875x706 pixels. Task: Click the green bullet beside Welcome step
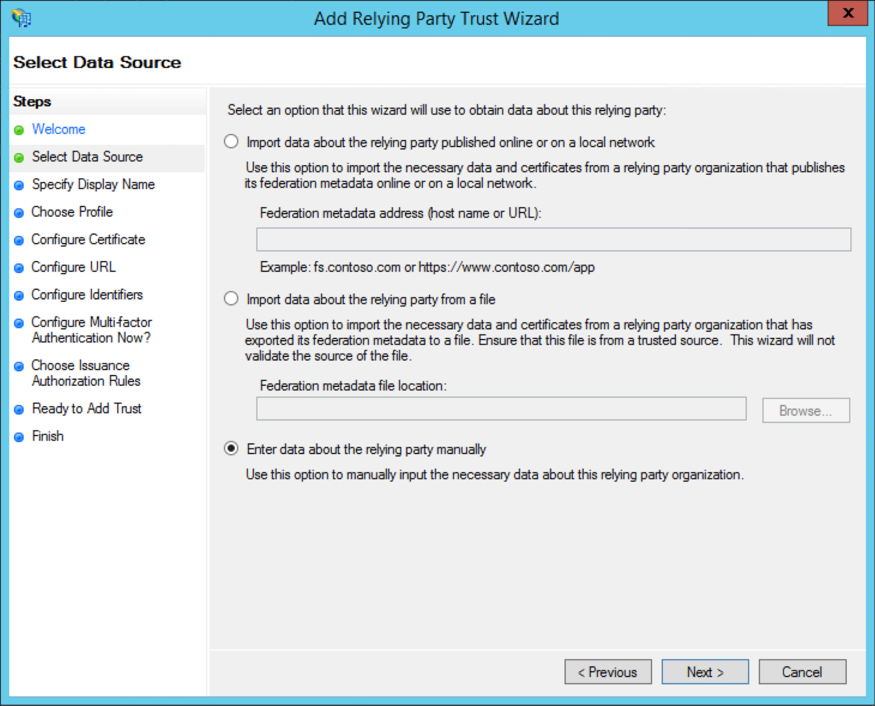tap(19, 130)
